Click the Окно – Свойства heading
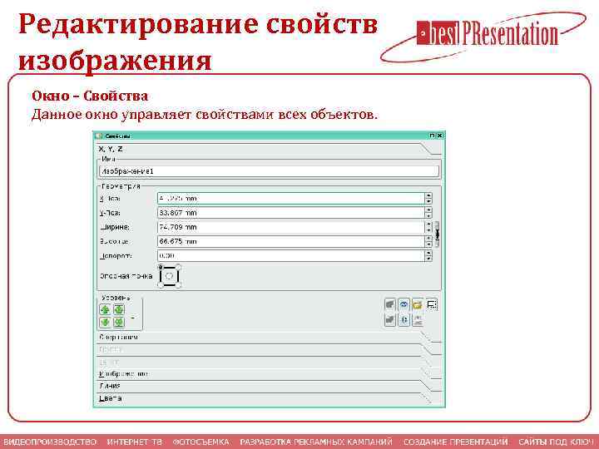Screen dimensions: 599x449 [90, 96]
